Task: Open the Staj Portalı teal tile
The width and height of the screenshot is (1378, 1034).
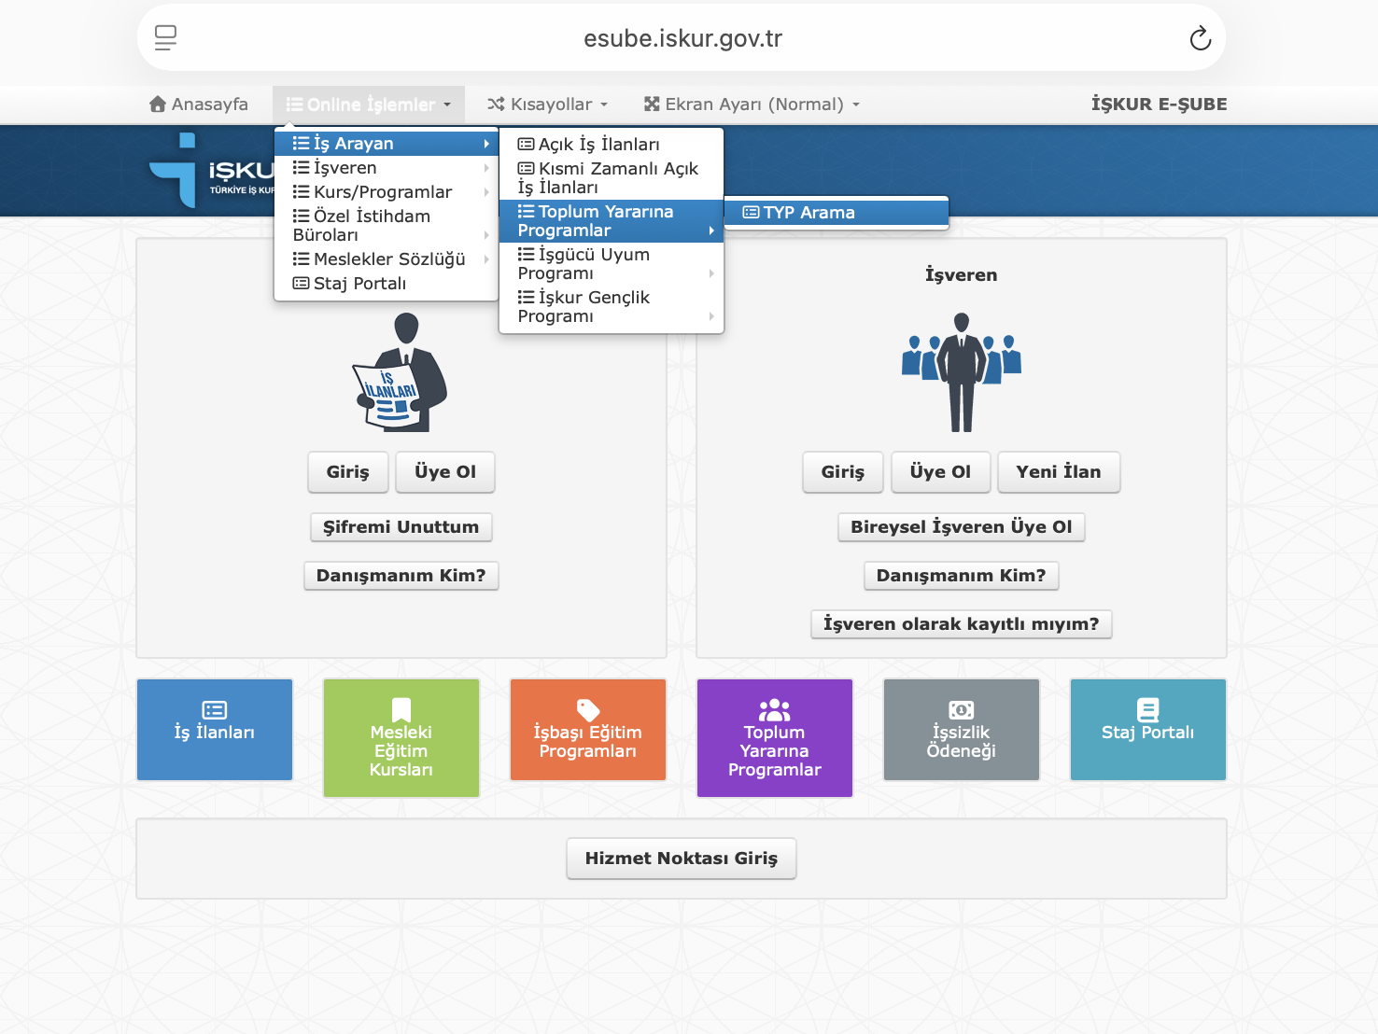Action: click(x=1148, y=729)
